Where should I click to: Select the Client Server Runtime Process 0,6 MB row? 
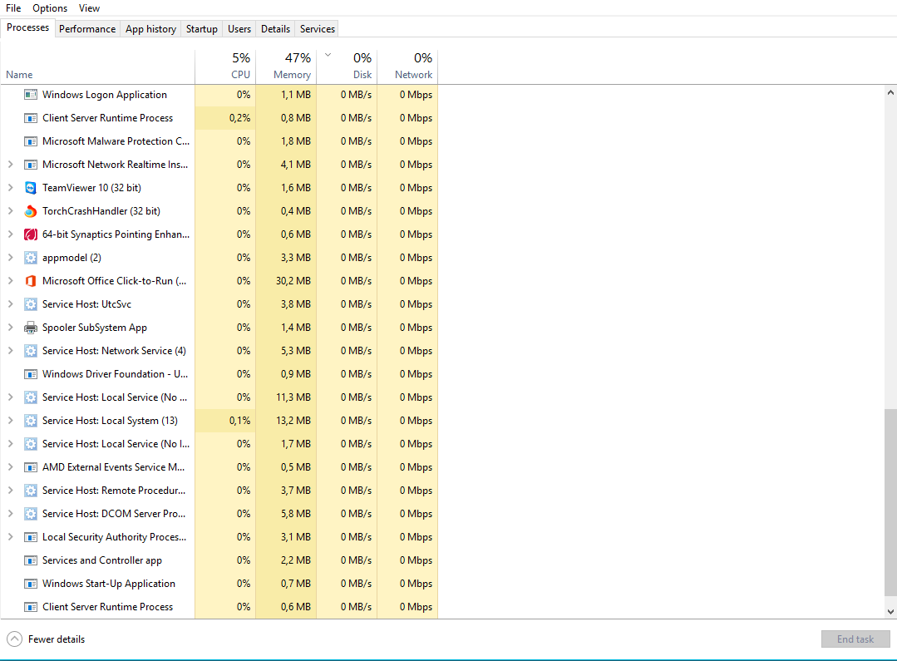pyautogui.click(x=219, y=607)
